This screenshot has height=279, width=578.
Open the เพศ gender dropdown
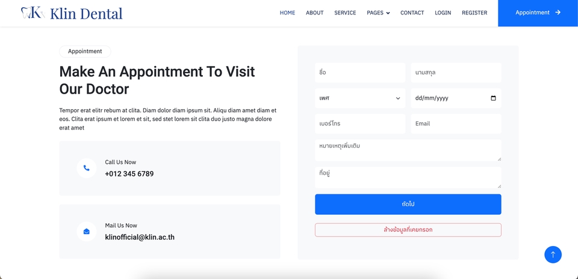tap(360, 98)
